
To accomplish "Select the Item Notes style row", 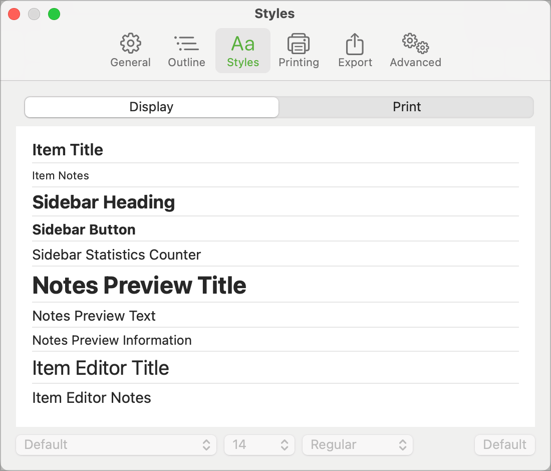I will pos(275,175).
